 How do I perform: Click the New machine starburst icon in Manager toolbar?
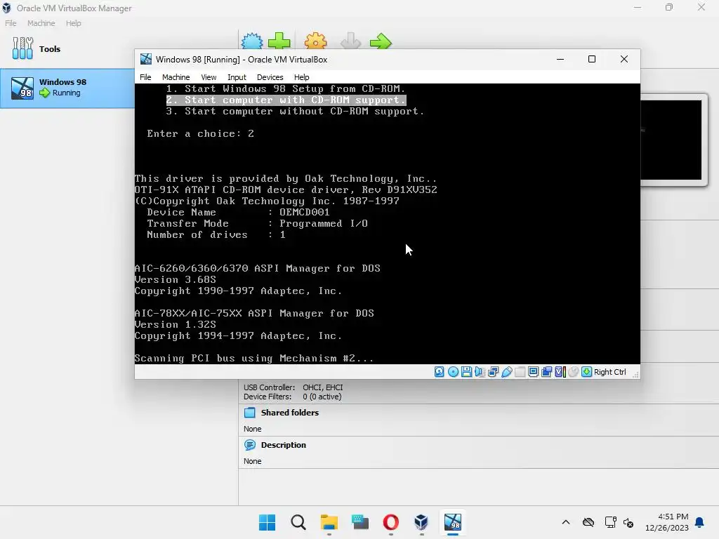[252, 41]
